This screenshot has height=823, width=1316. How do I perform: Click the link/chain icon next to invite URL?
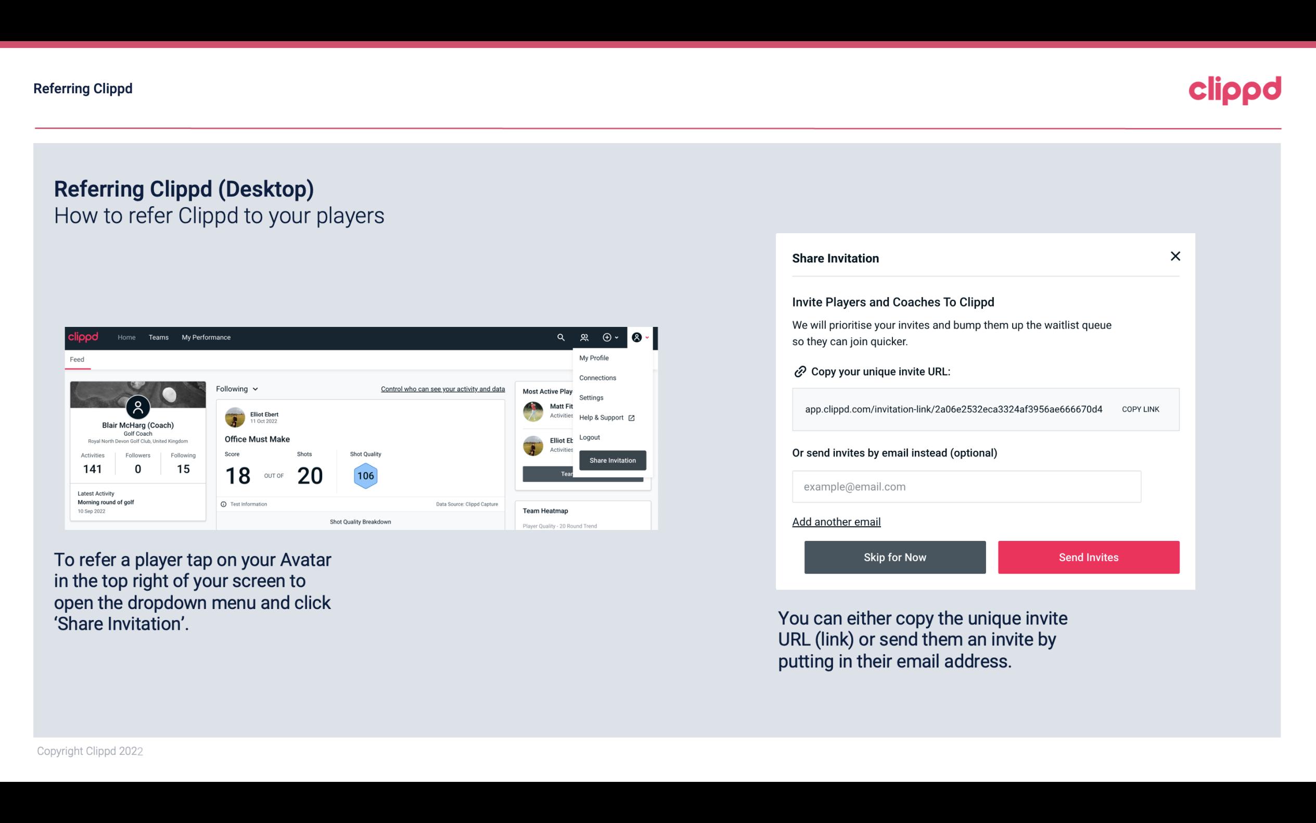pos(800,371)
